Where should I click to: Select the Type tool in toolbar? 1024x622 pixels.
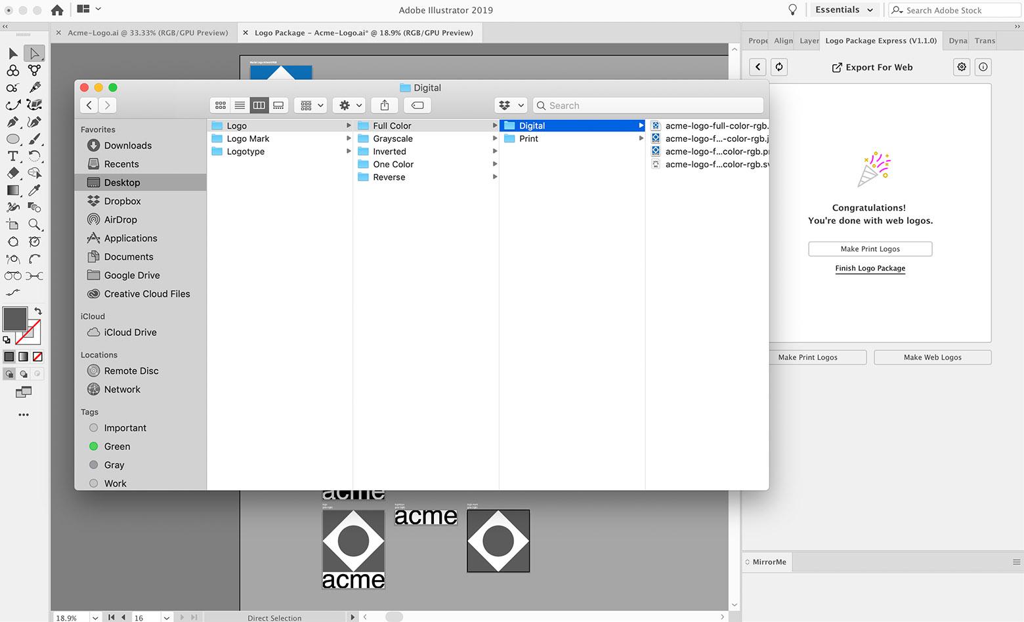point(12,156)
